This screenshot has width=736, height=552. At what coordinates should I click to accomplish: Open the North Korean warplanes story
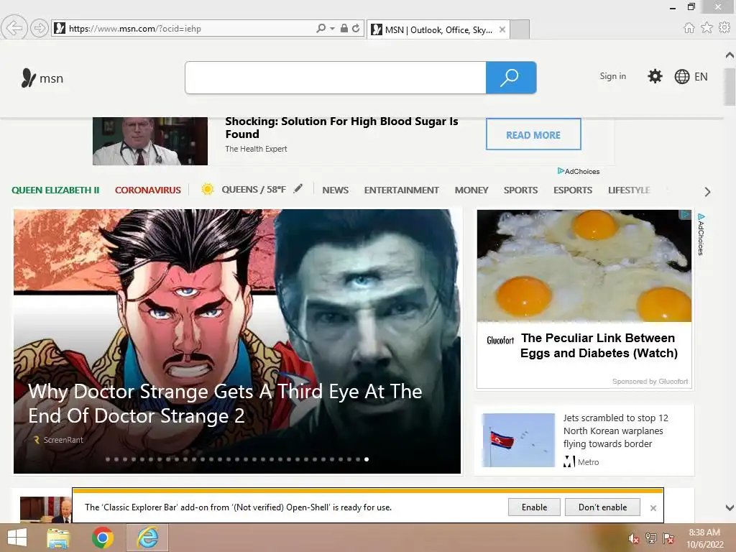pyautogui.click(x=615, y=431)
